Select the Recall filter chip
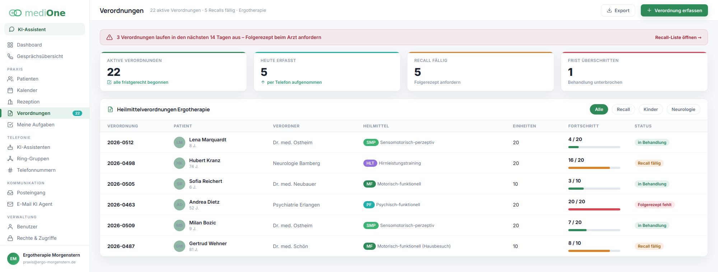This screenshot has width=718, height=272. tap(623, 110)
